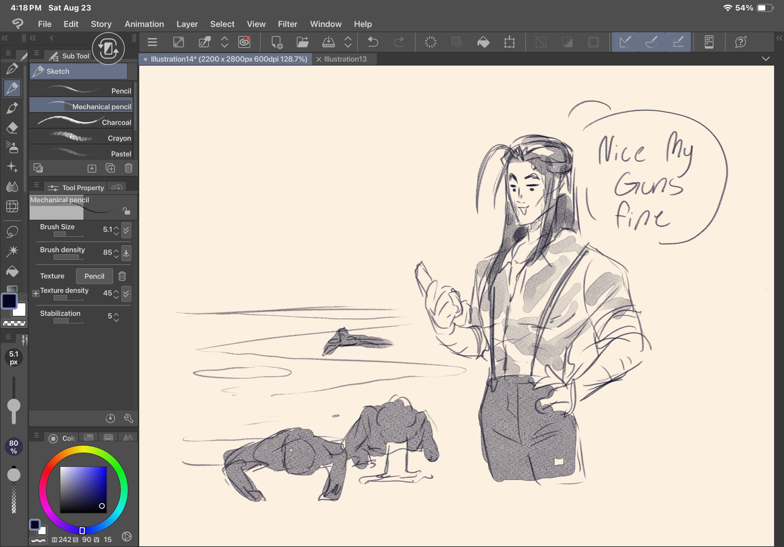Open the Filter menu

pos(287,24)
